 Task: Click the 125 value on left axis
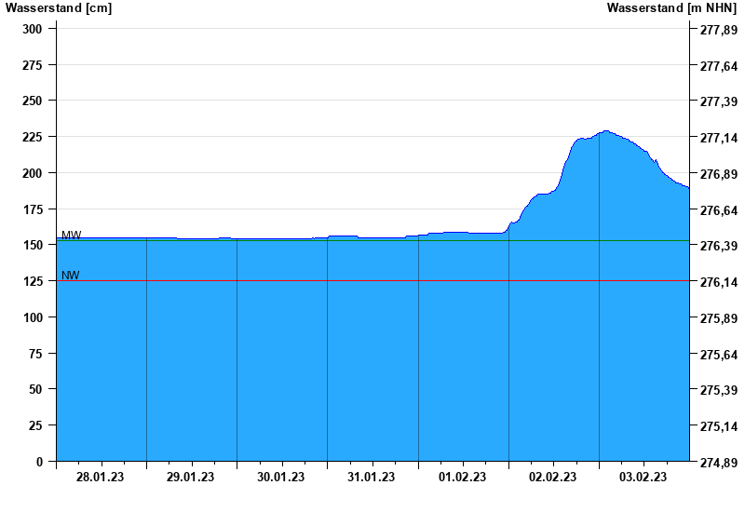(33, 281)
